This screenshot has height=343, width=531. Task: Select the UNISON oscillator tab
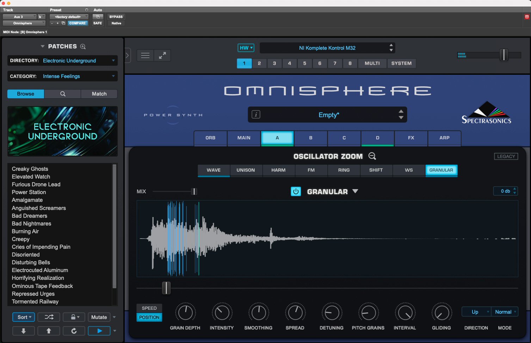[246, 170]
